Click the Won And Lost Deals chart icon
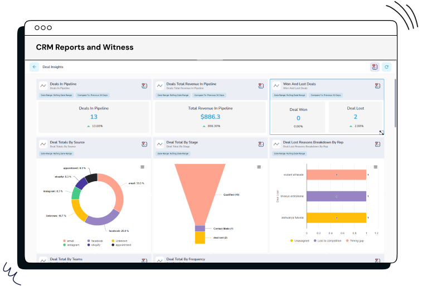 coord(276,86)
